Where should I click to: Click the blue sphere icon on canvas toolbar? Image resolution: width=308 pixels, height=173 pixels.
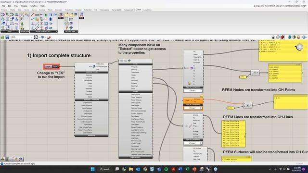[304, 37]
